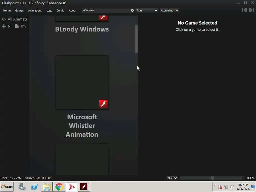Click the plus end of the zoom slider
The height and width of the screenshot is (192, 256).
[x=242, y=178]
